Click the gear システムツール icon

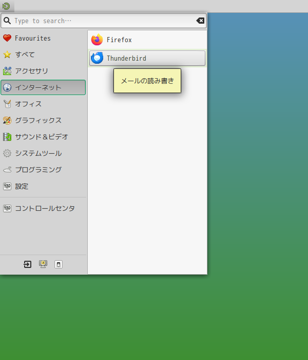7,153
